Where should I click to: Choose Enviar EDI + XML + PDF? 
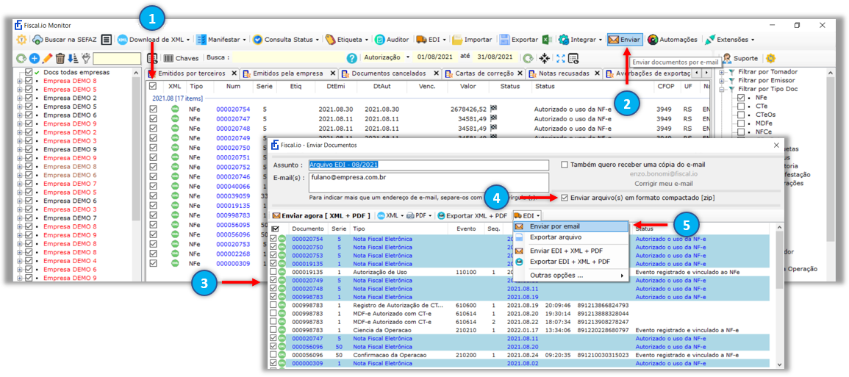pos(570,251)
